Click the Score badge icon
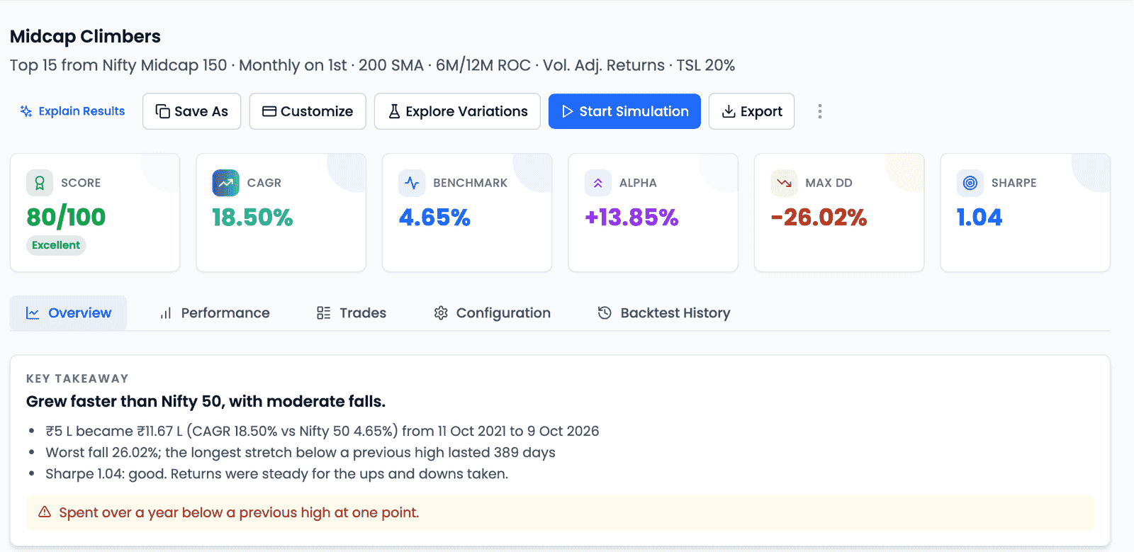This screenshot has height=552, width=1134. click(40, 183)
